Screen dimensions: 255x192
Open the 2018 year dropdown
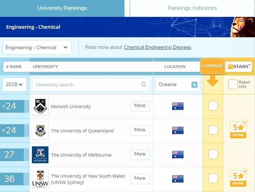point(14,85)
